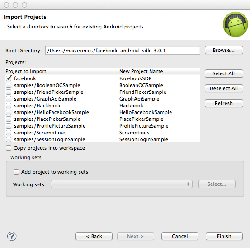Screen dimensions: 250x248
Task: Click the PlacePickerSample new project name
Action: (x=141, y=119)
